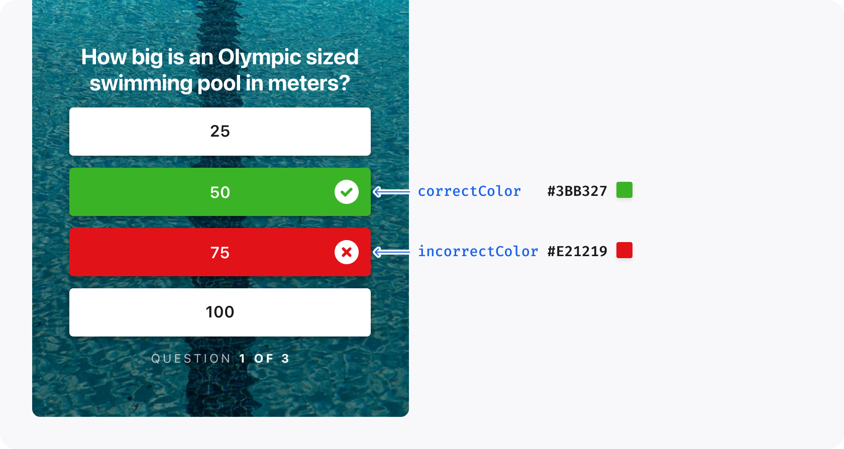Click the hex value #3BB327

(x=576, y=191)
